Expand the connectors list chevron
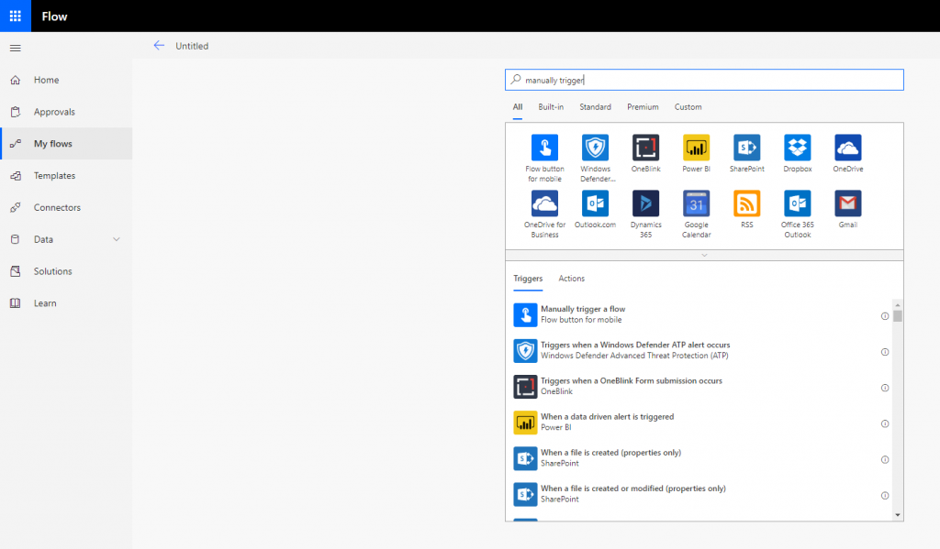The image size is (940, 549). (704, 255)
